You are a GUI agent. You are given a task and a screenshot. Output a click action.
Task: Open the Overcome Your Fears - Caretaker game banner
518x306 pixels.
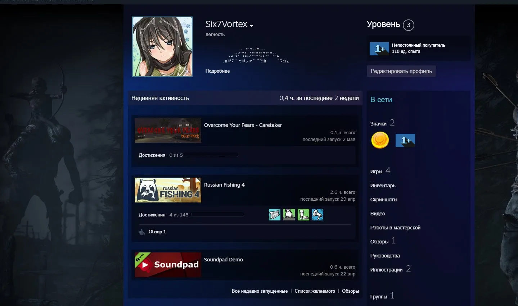(168, 130)
